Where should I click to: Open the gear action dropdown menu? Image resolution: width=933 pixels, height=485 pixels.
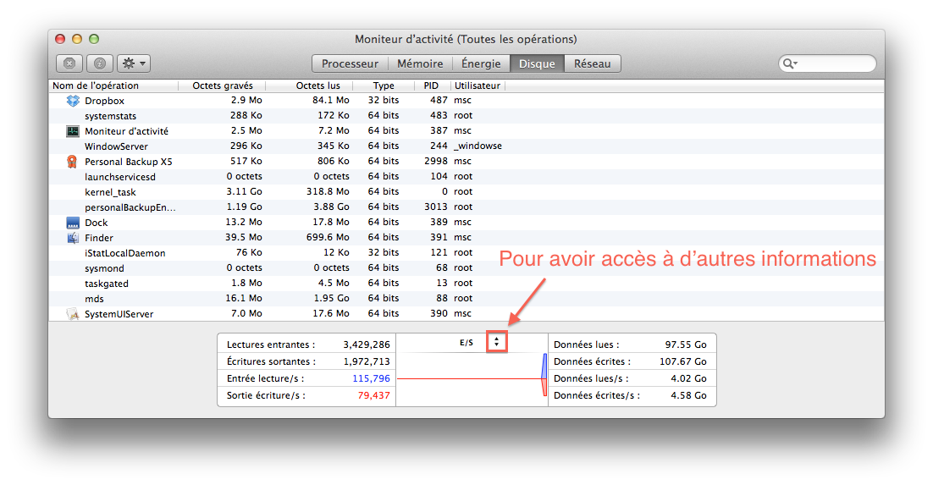pyautogui.click(x=134, y=63)
